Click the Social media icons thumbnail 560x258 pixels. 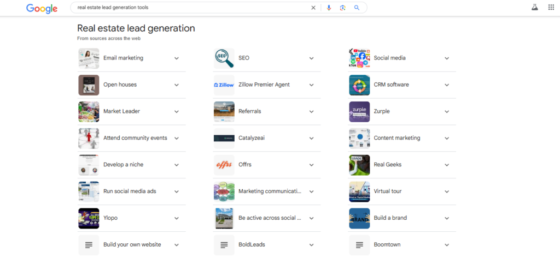tap(359, 58)
